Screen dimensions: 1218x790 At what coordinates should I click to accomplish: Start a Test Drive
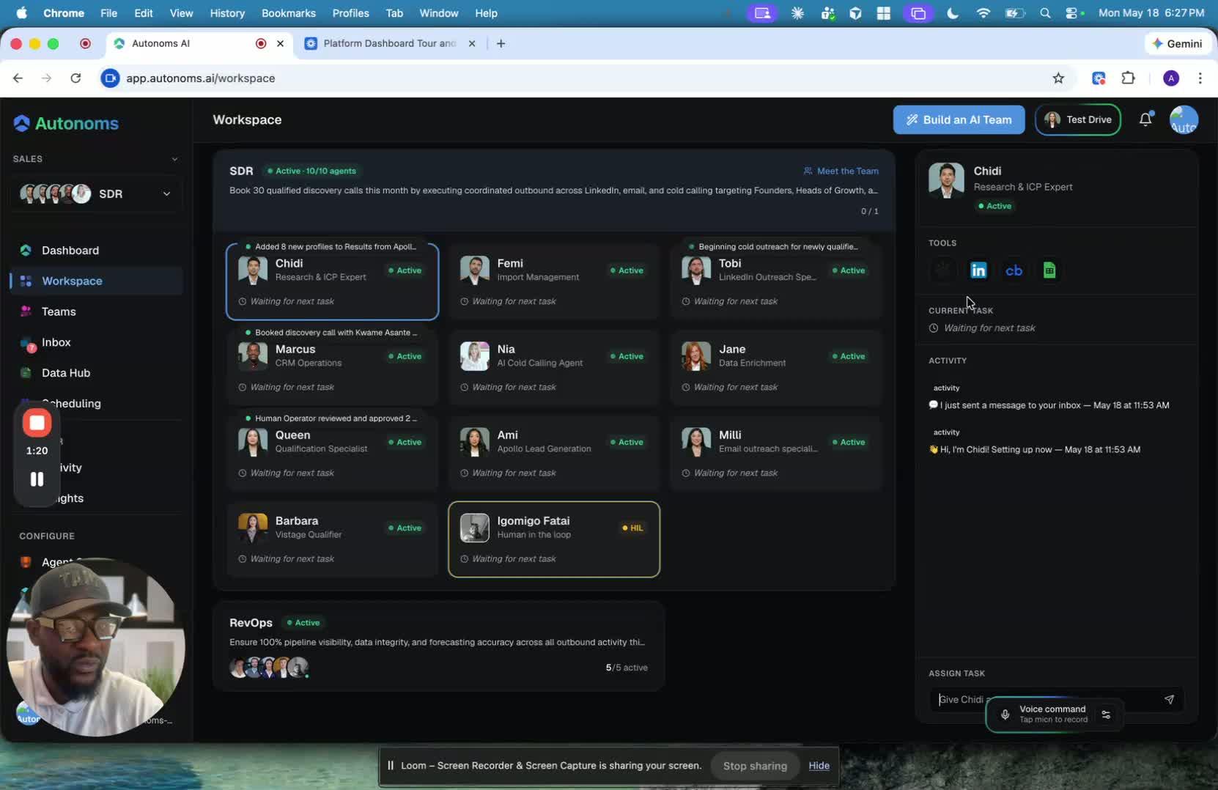point(1077,120)
